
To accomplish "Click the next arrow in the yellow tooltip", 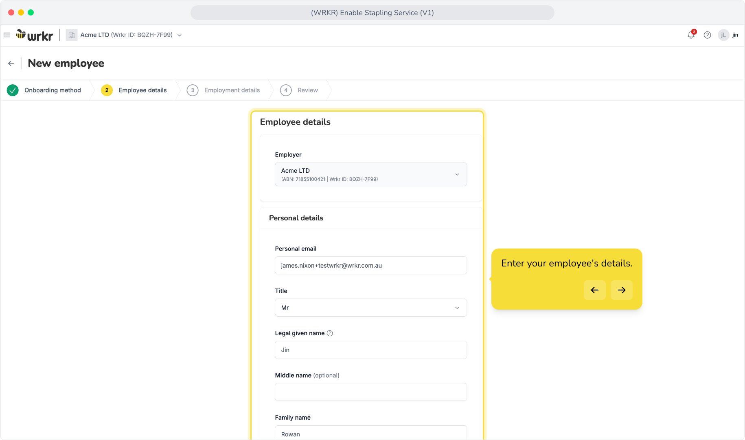I will pos(622,290).
